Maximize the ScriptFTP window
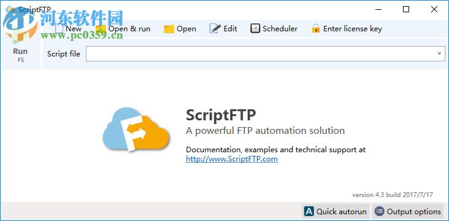Viewport: 449px width, 221px height. click(x=406, y=9)
